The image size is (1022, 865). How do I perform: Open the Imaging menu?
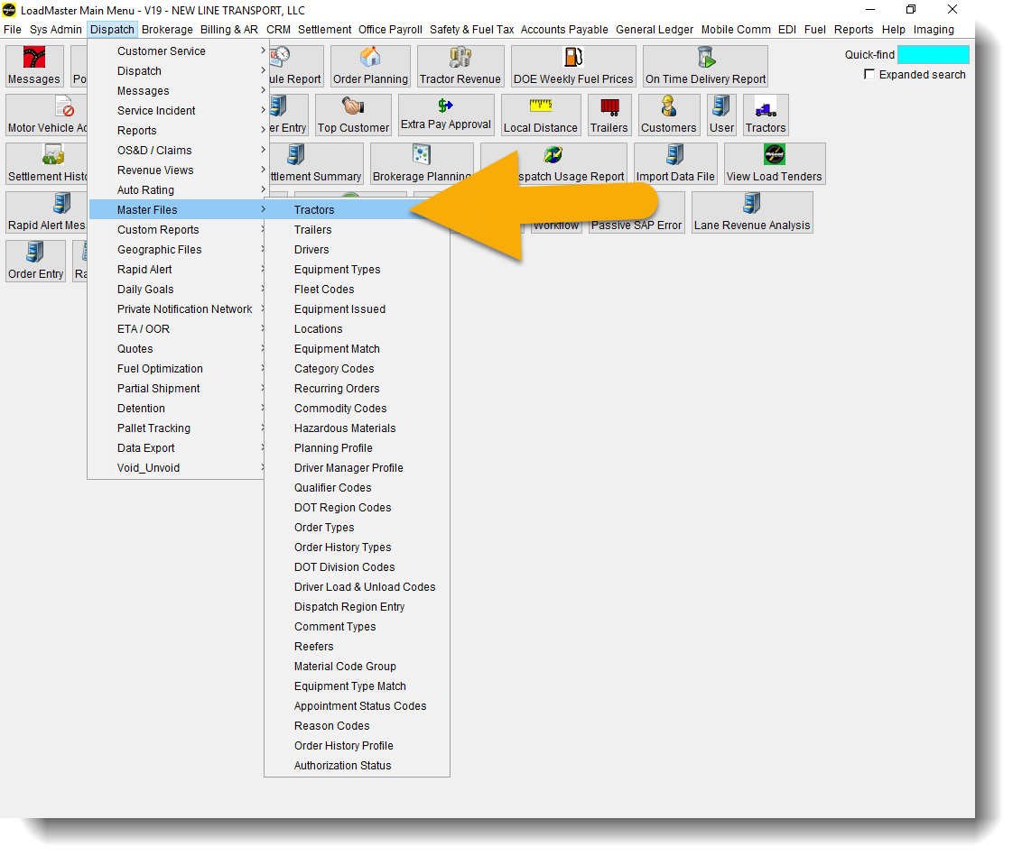(934, 29)
